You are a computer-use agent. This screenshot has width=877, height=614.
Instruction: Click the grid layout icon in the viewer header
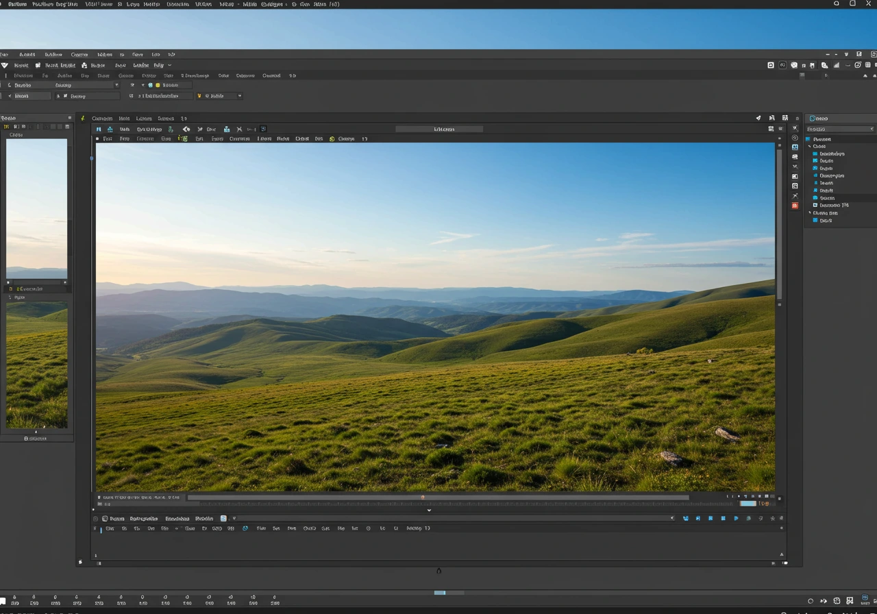click(785, 118)
